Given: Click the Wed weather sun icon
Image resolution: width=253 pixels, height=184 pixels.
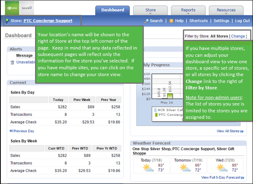Looking at the screenshot, I should click(222, 168).
